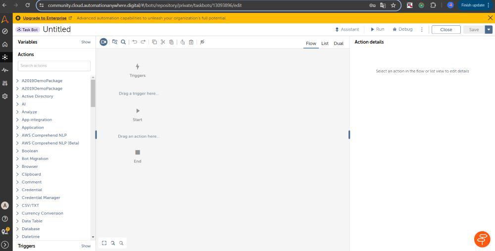Run the bot
The height and width of the screenshot is (251, 495).
coord(377,29)
